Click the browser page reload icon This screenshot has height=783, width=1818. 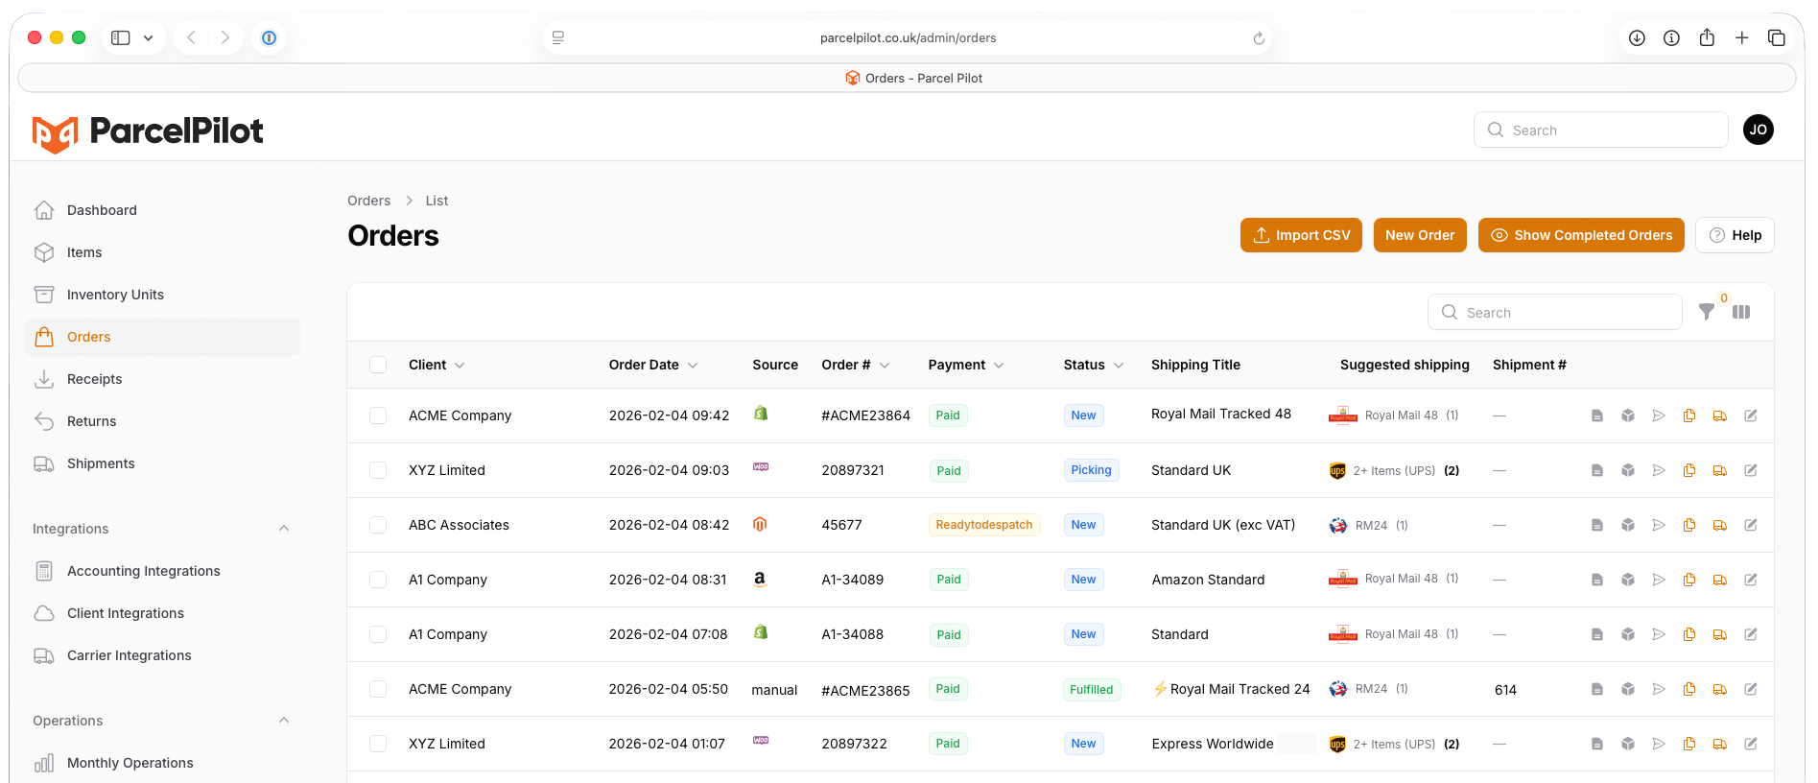[x=1259, y=38]
